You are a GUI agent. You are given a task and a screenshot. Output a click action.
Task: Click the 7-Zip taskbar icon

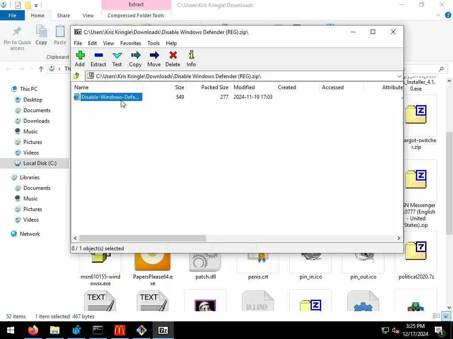click(163, 330)
